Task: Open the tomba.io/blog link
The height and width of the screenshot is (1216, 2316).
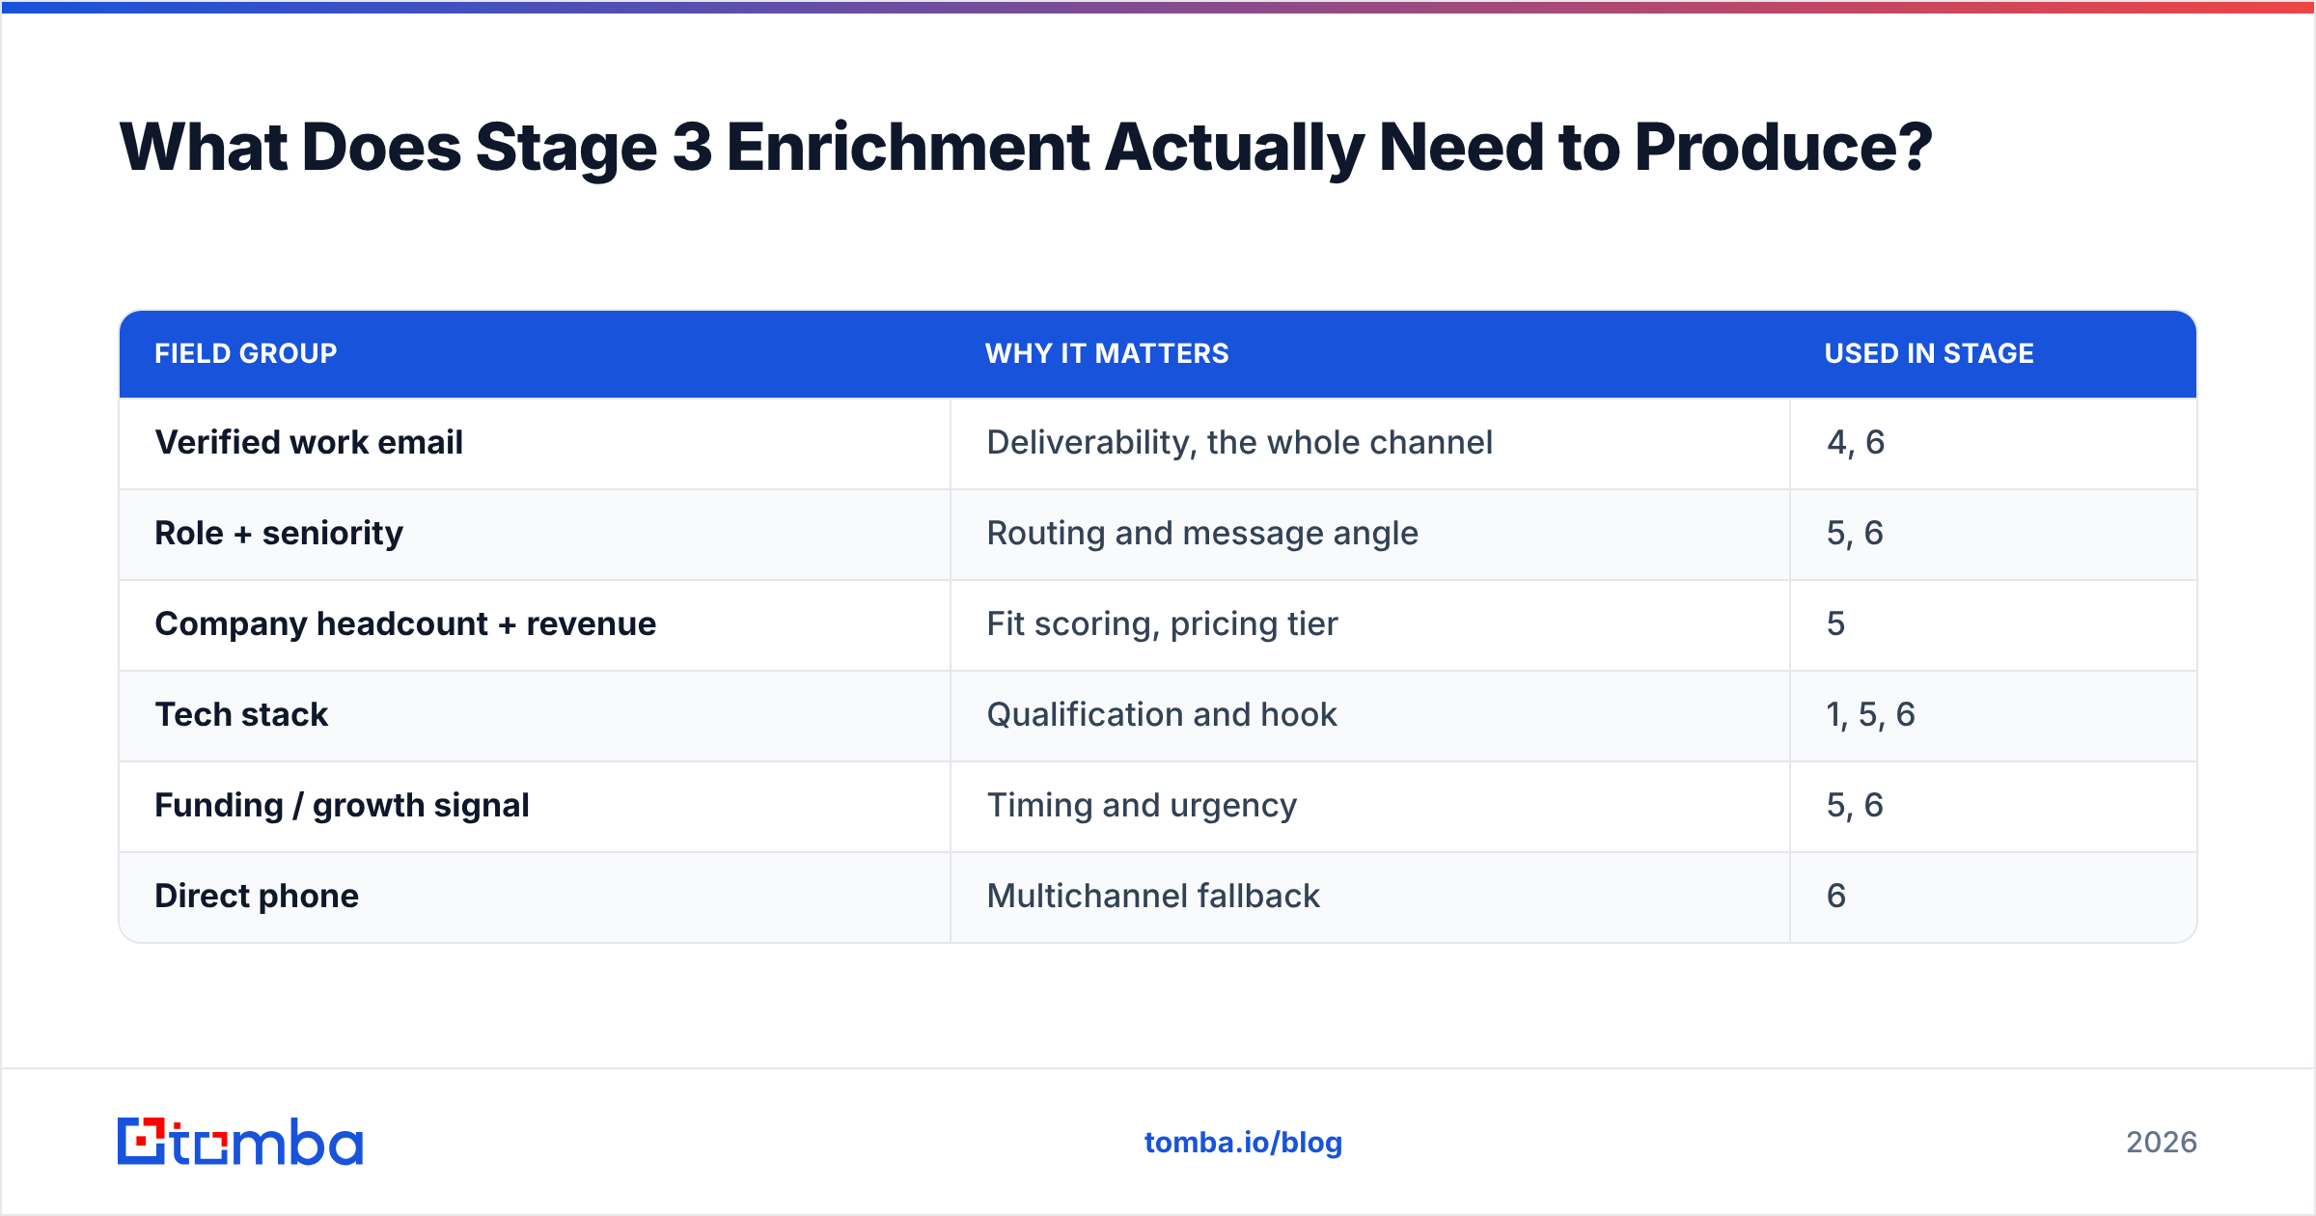Action: click(1243, 1143)
